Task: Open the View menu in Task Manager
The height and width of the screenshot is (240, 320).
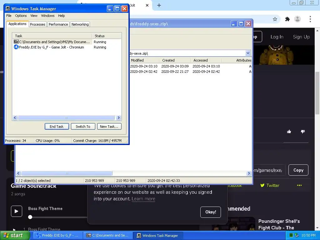Action: click(34, 16)
